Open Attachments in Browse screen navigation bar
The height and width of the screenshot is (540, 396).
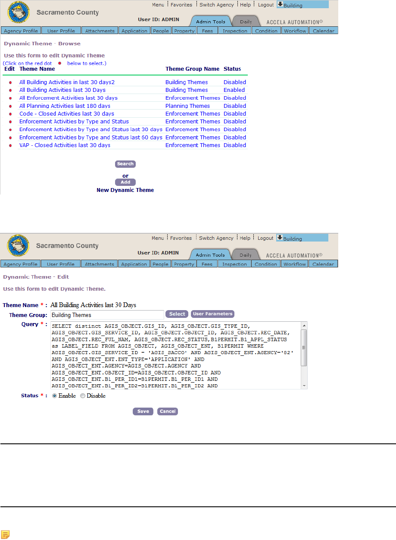[100, 31]
